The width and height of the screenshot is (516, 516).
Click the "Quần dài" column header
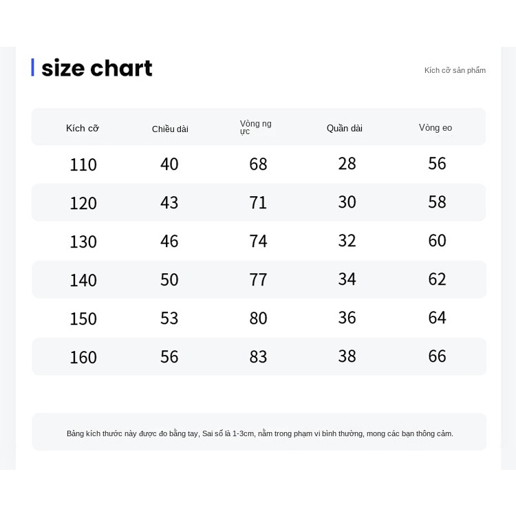(x=345, y=128)
